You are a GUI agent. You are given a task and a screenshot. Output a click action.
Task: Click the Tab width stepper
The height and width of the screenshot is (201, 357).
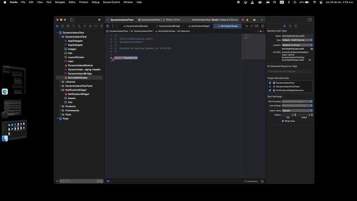point(296,115)
